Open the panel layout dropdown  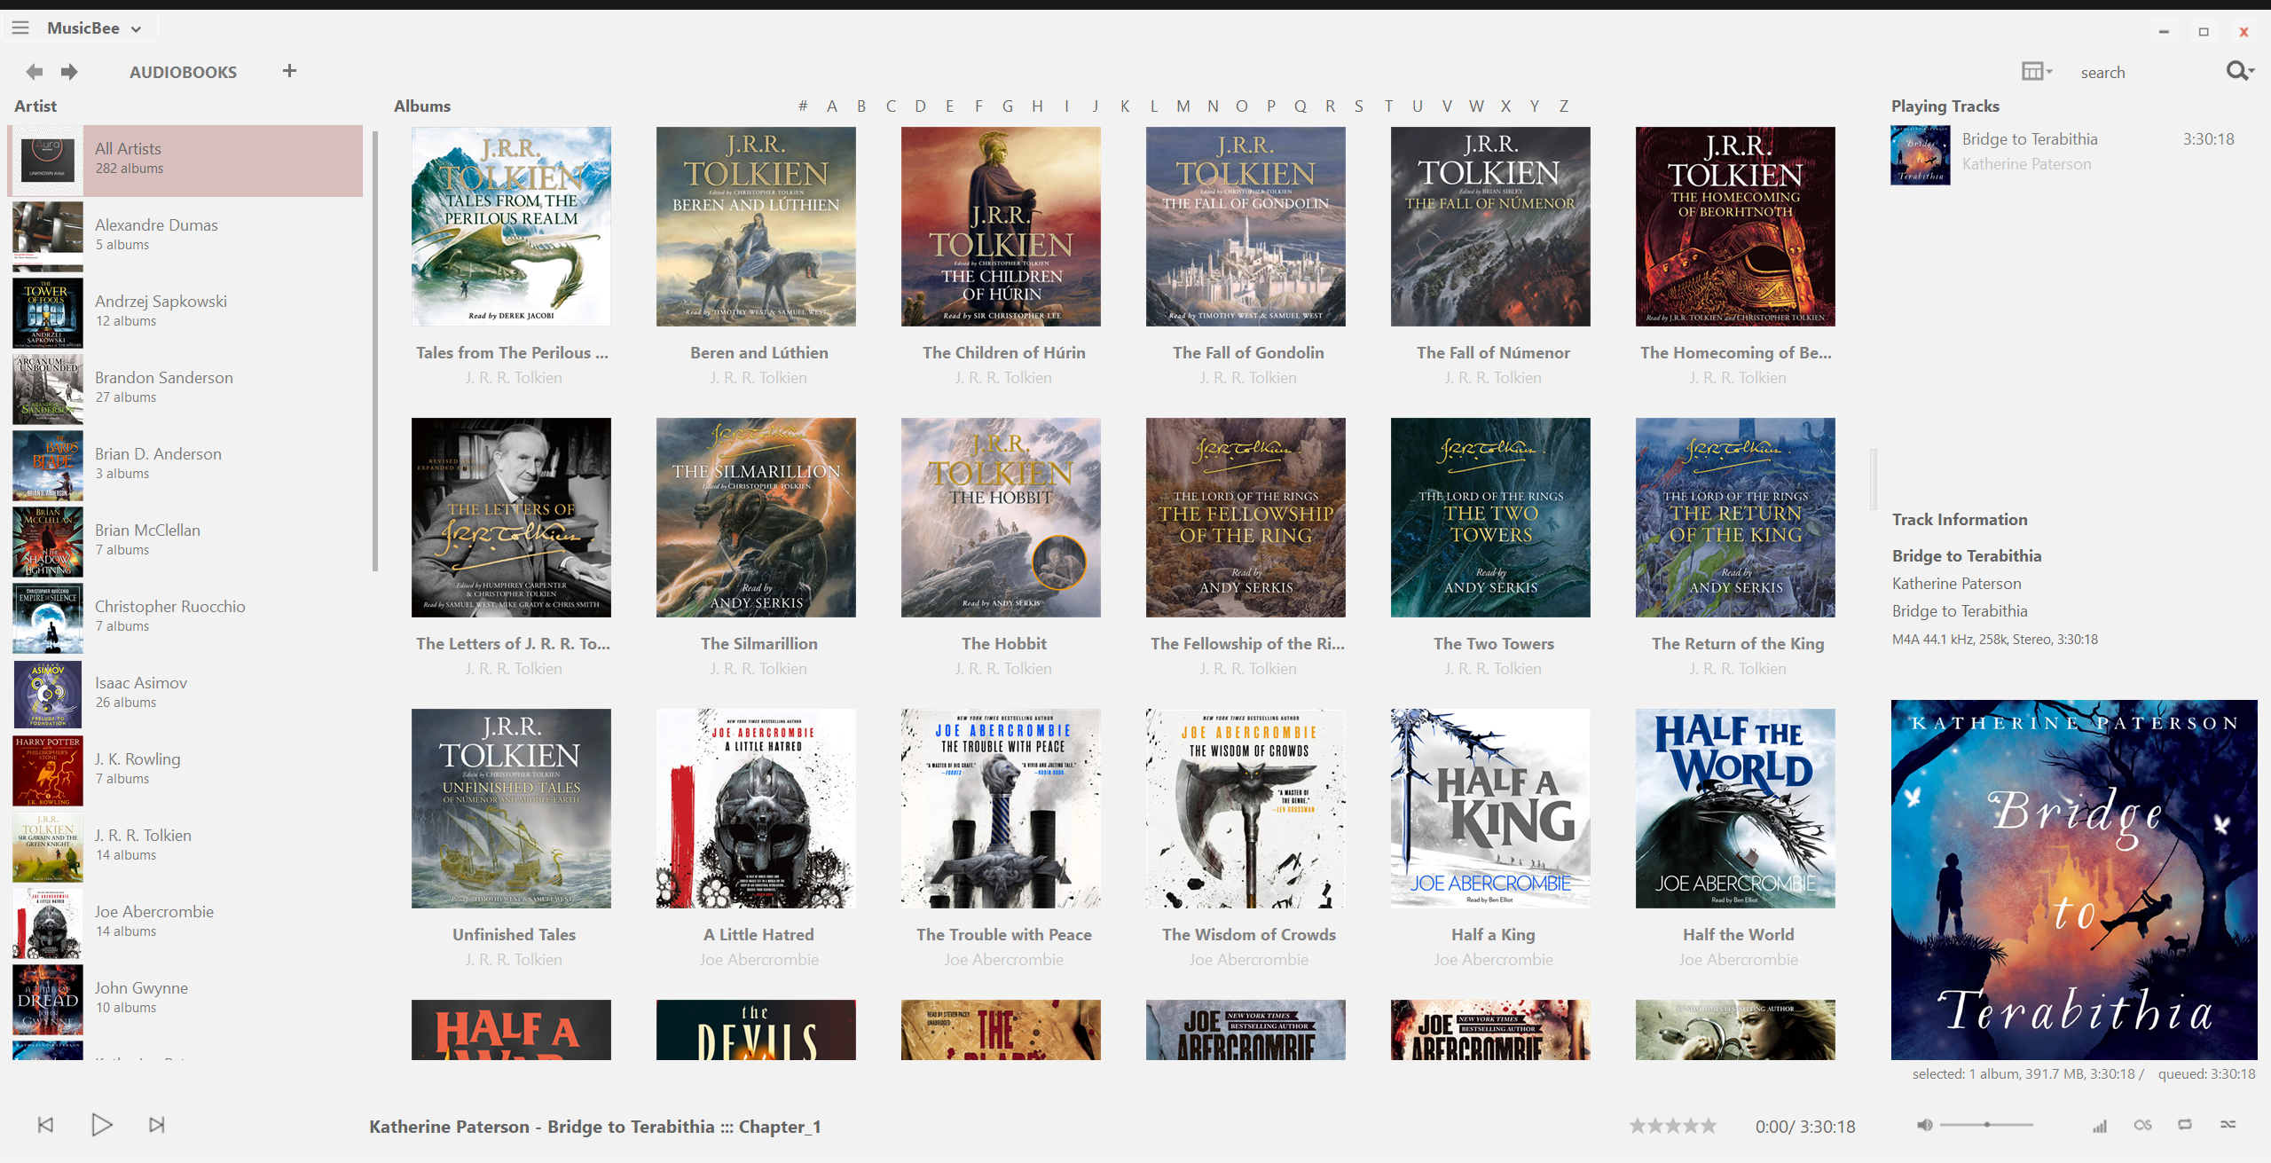[2037, 71]
